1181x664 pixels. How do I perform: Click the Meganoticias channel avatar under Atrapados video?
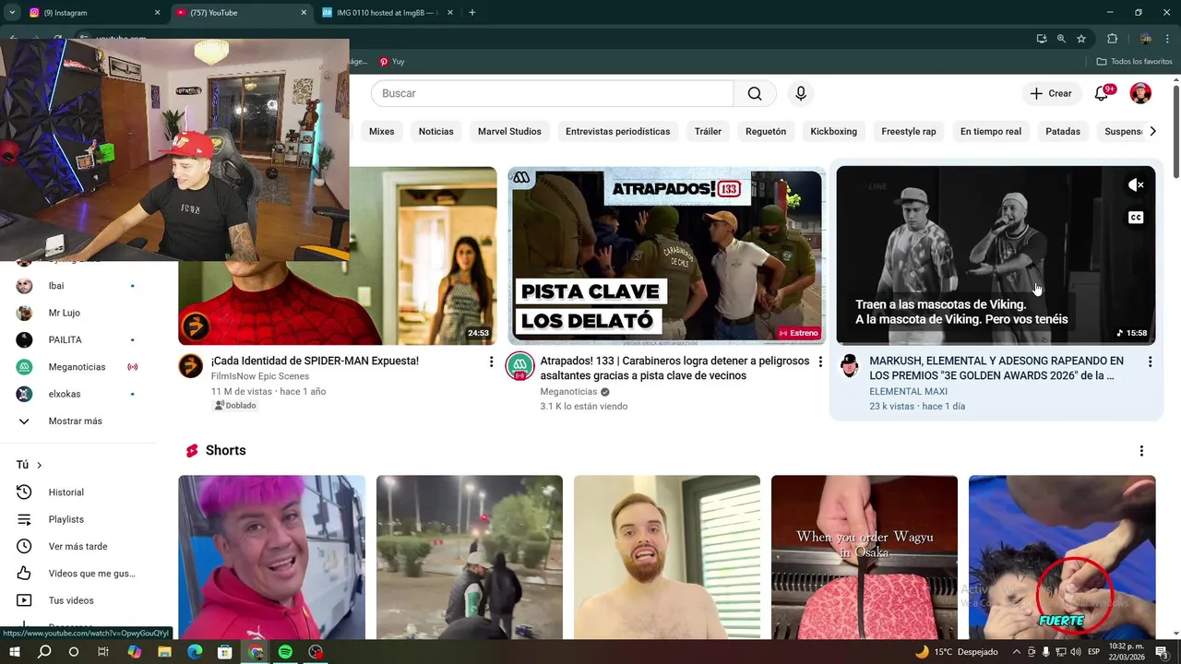coord(519,366)
